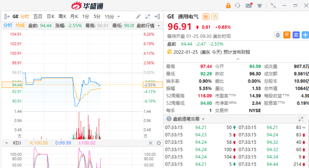Open the skin theme shirt icon

coord(260,6)
